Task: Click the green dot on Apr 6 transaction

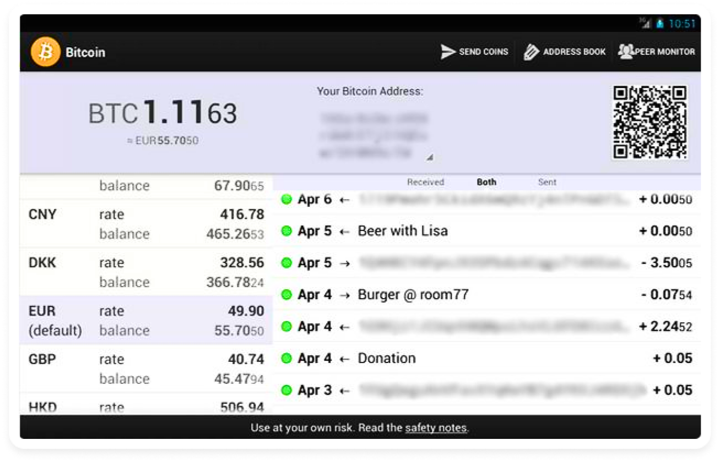Action: [286, 199]
